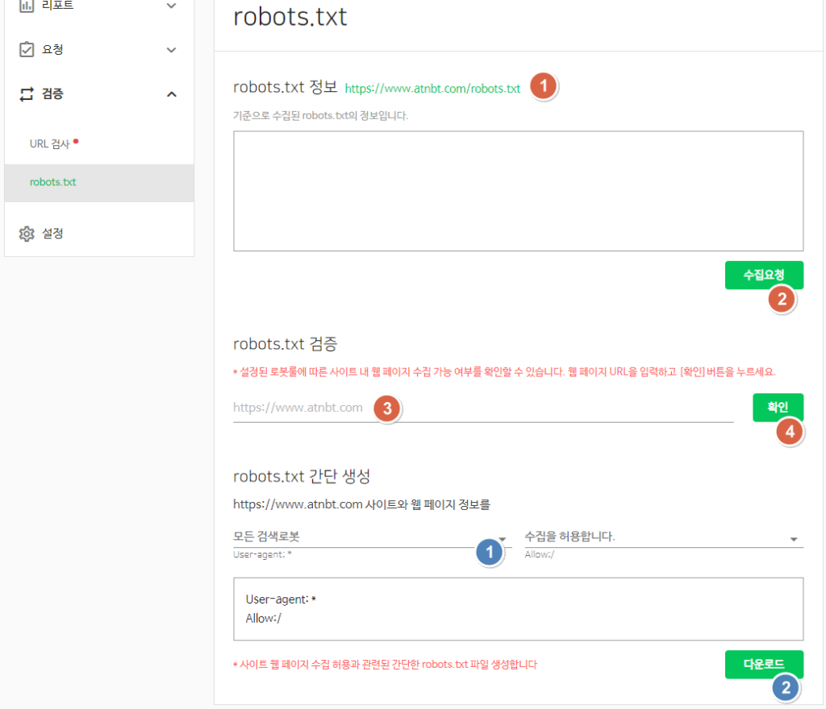
Task: Open the 검증 sidebar menu
Action: 99,94
